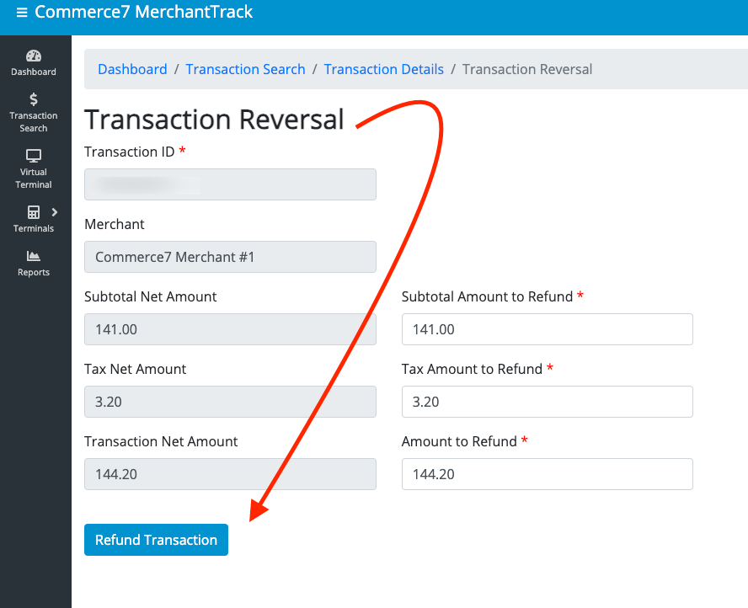Click the Refund Transaction button
748x608 pixels.
pyautogui.click(x=156, y=540)
